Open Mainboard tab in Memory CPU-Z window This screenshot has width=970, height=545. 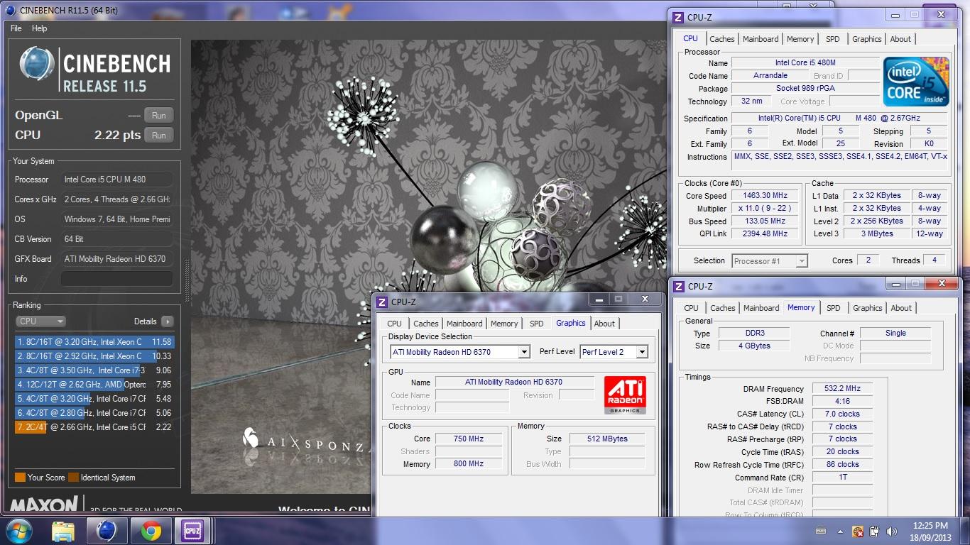[x=761, y=308]
